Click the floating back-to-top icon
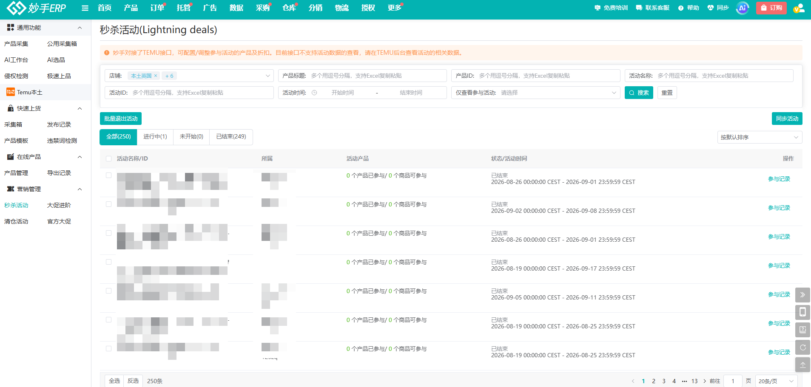811x387 pixels. (802, 365)
